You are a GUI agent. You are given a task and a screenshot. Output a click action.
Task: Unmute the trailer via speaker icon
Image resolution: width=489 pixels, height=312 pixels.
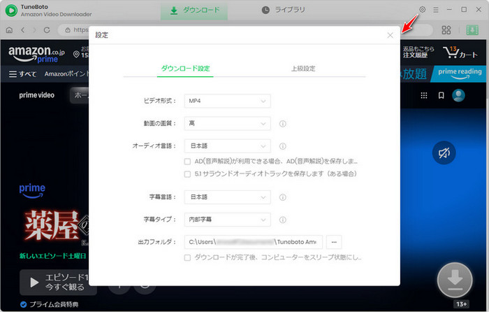click(444, 153)
